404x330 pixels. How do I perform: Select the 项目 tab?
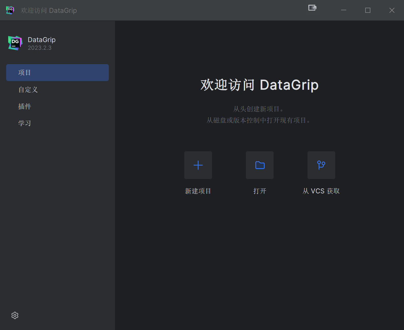[x=57, y=73]
